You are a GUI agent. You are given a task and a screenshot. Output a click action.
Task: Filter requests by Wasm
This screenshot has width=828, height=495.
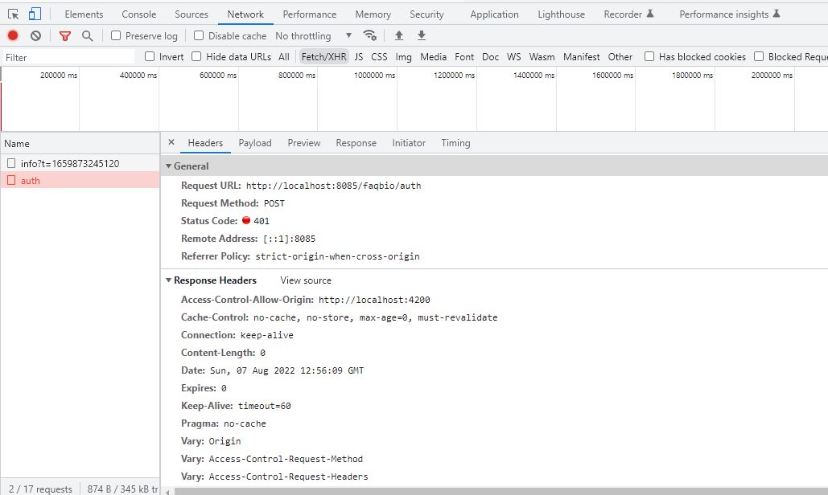tap(542, 56)
